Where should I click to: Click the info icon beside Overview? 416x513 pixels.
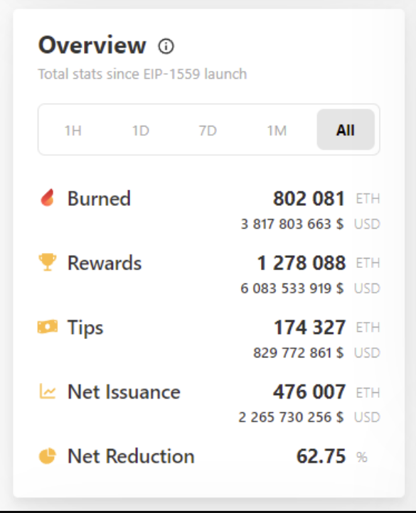pos(166,46)
